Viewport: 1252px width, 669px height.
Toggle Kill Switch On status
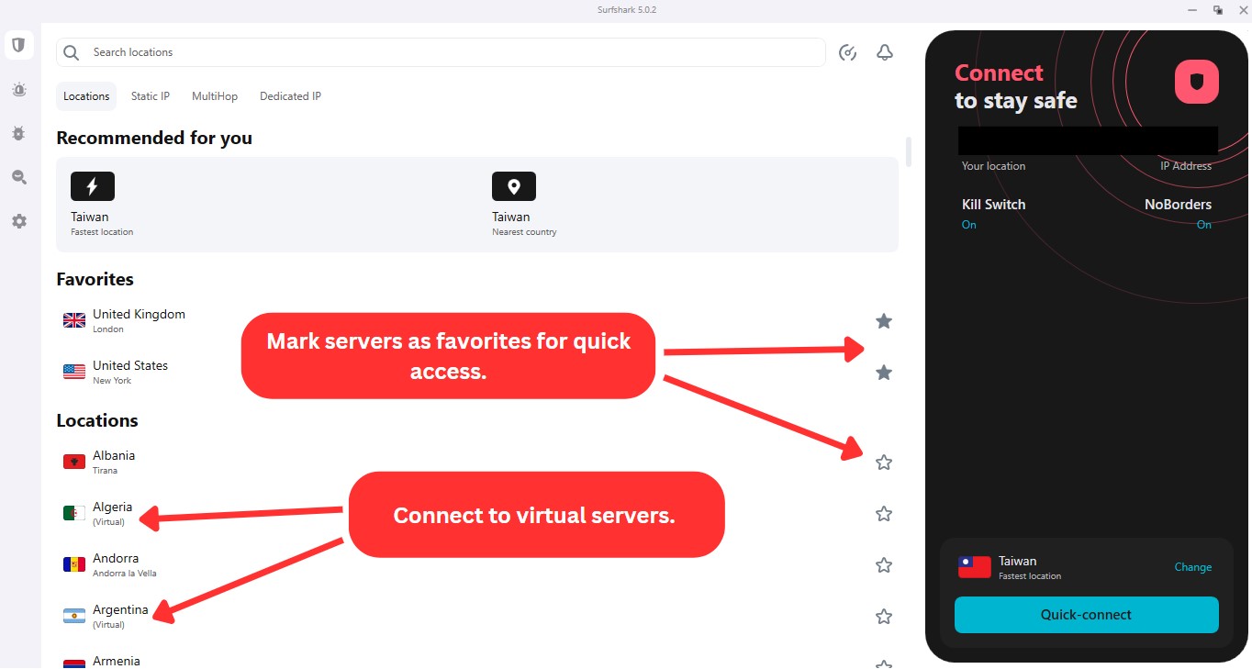(968, 225)
